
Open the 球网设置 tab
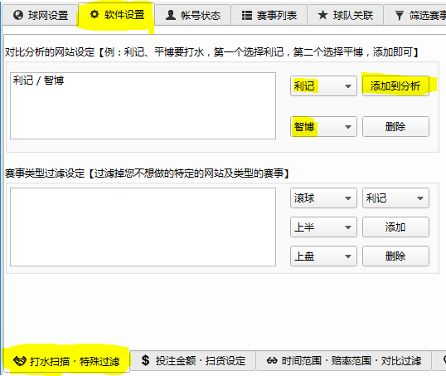tap(40, 15)
